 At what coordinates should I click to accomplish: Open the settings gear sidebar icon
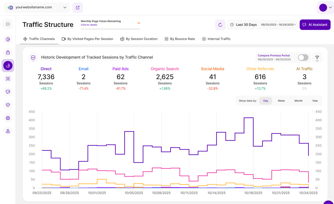(8, 118)
